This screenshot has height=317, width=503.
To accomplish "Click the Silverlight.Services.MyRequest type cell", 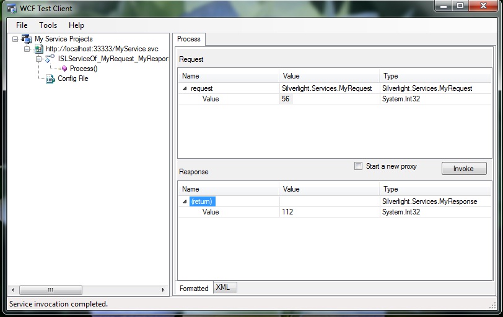I will click(427, 88).
